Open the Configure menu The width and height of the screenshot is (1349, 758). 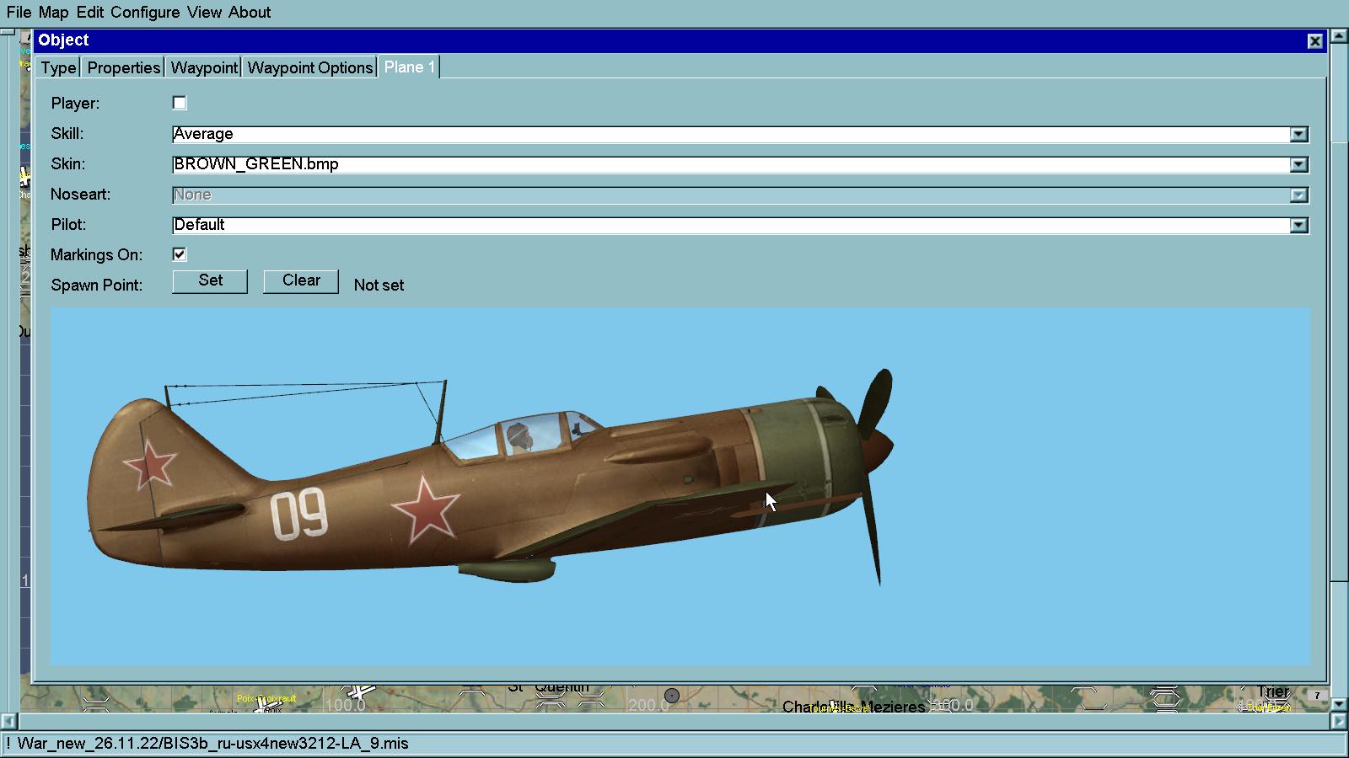(145, 13)
